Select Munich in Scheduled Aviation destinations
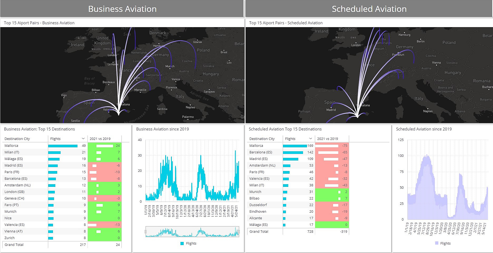 (x=255, y=192)
